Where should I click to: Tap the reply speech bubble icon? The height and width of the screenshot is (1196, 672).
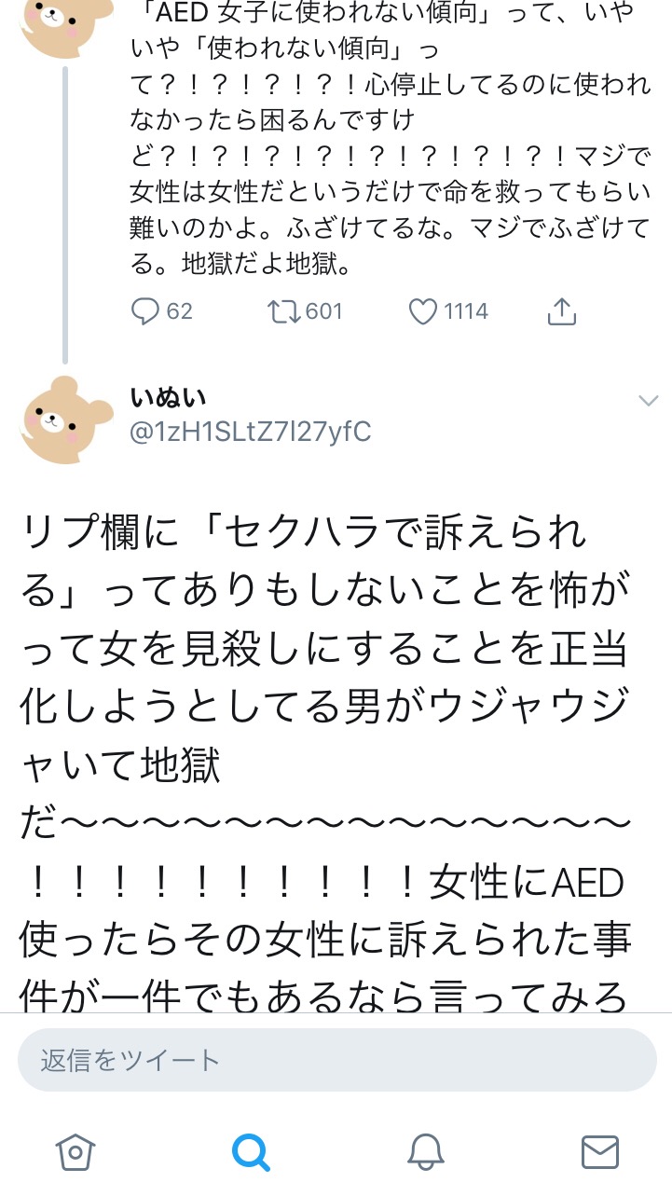[x=144, y=311]
